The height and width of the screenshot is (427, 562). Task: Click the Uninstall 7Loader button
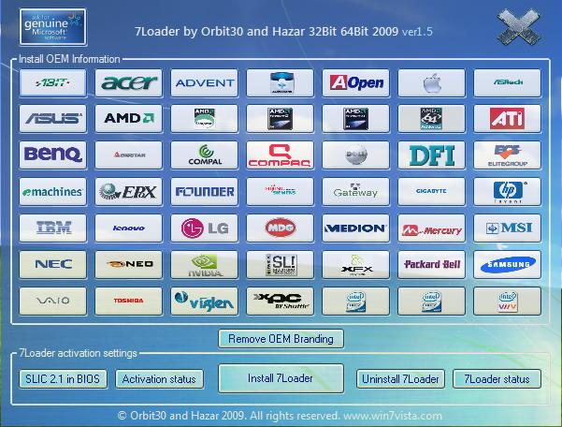pos(400,379)
